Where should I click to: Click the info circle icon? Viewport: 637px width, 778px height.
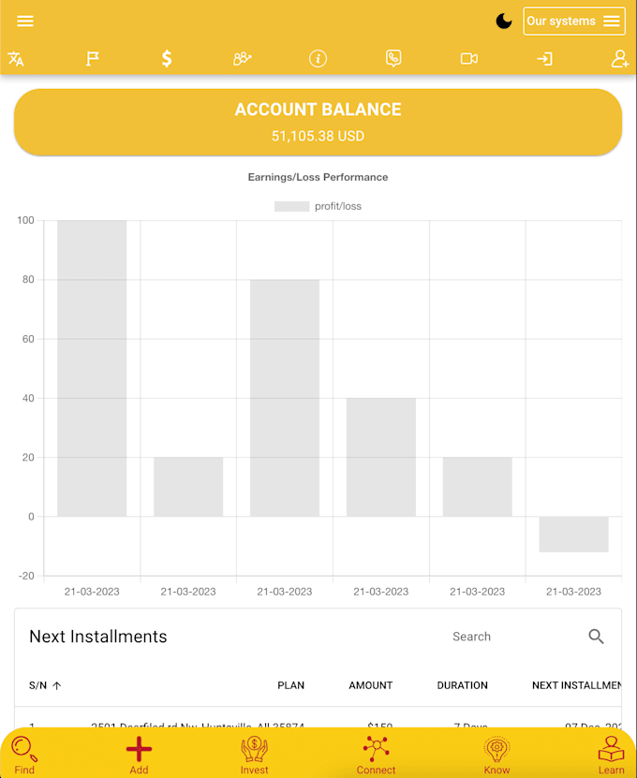[x=318, y=59]
